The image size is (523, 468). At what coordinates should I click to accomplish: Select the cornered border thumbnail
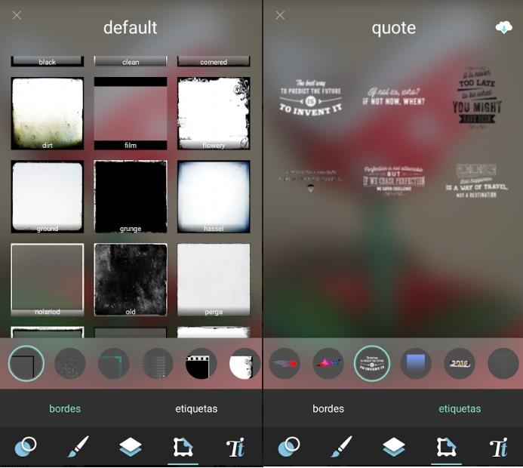pyautogui.click(x=214, y=61)
